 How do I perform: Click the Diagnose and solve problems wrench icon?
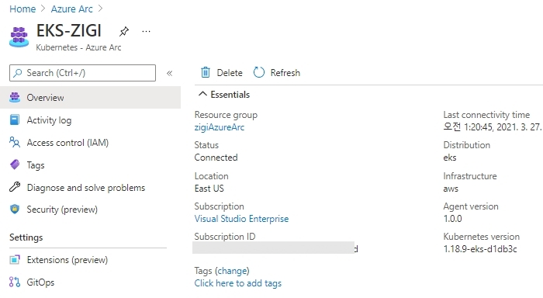pyautogui.click(x=15, y=187)
